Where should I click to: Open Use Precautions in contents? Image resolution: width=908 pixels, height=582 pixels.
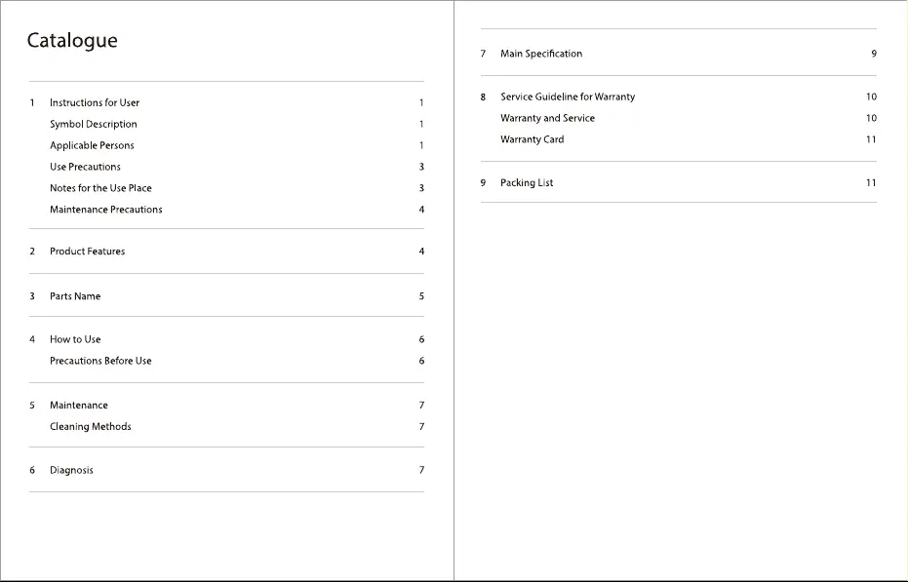pyautogui.click(x=85, y=167)
